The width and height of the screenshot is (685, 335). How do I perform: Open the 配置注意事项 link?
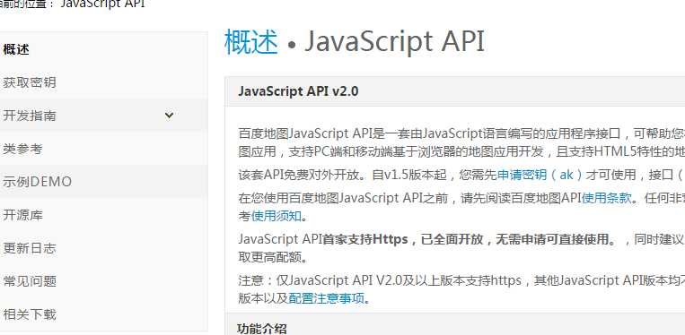(326, 299)
